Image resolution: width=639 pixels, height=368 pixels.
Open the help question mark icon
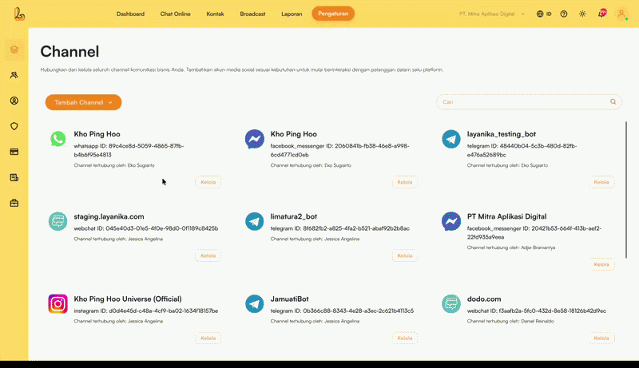coord(564,14)
